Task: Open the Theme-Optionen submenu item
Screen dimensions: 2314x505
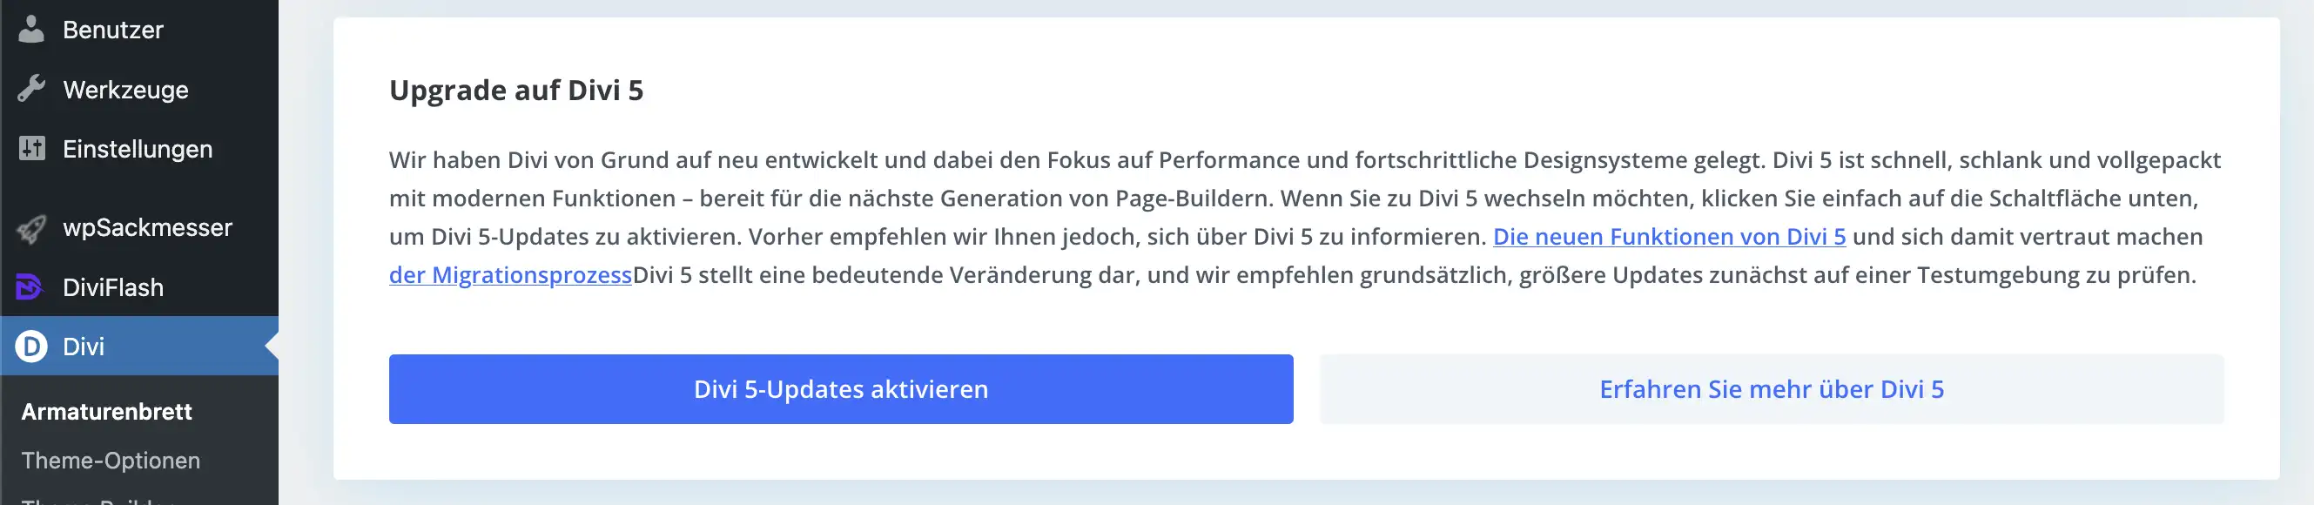Action: click(x=111, y=460)
